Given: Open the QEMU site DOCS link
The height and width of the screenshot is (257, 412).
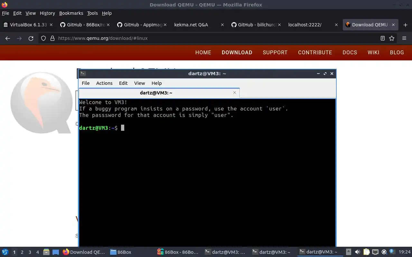Looking at the screenshot, I should (x=350, y=52).
